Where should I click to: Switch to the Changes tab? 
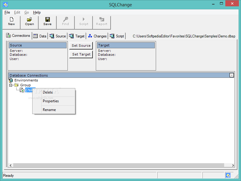click(97, 36)
